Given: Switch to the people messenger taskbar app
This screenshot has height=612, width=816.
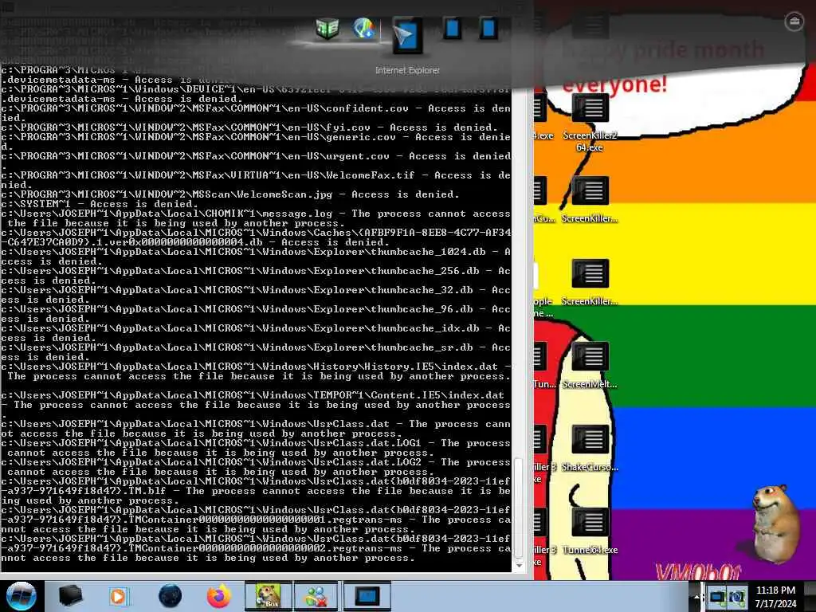Looking at the screenshot, I should 316,596.
